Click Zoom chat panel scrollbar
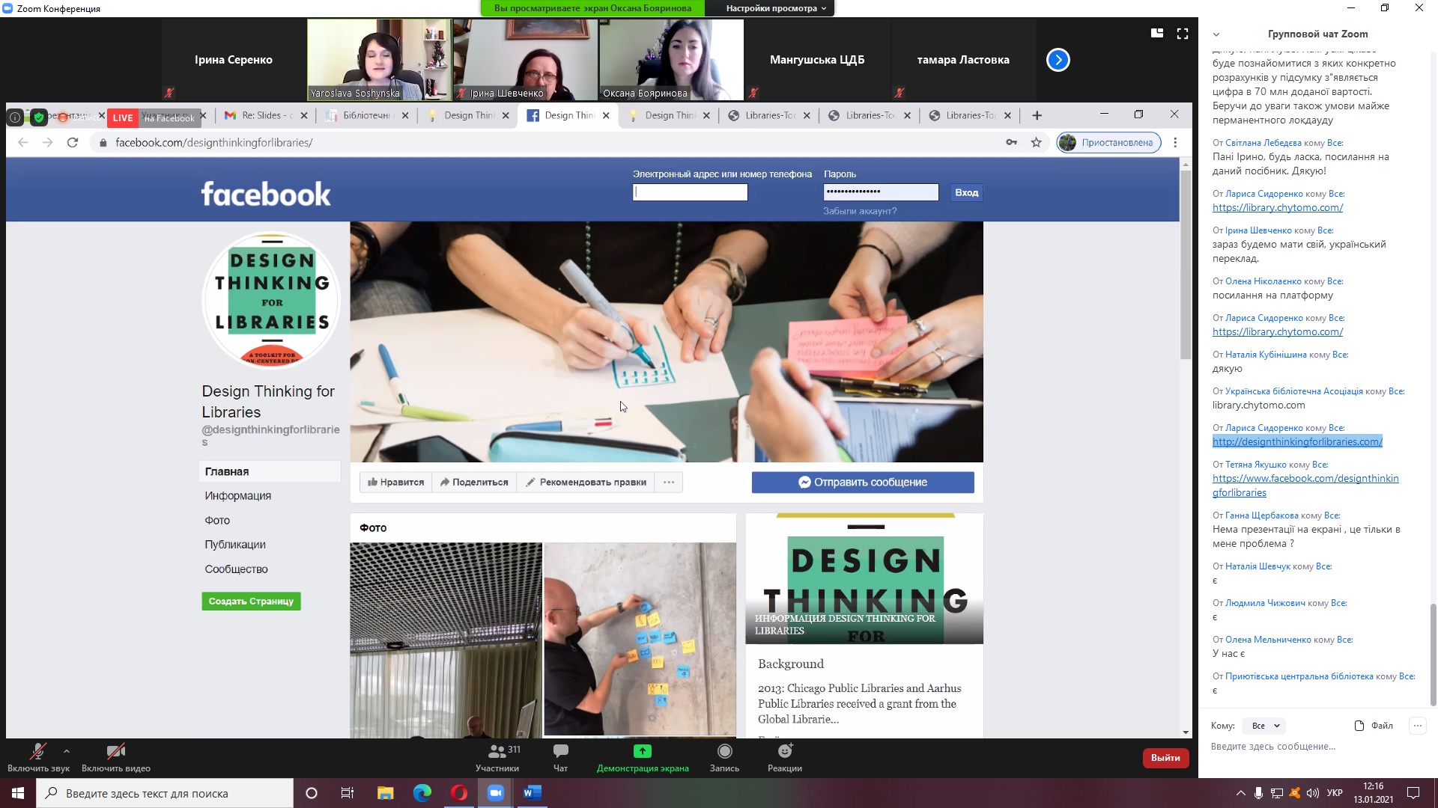The image size is (1438, 808). (1433, 655)
